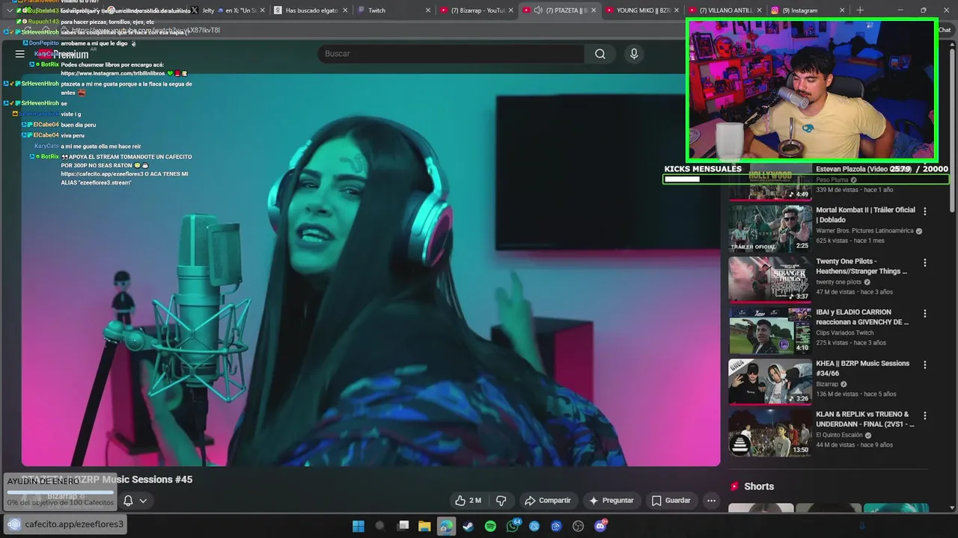Open KLAN & REPLIK vs TRUENO thumbnail

point(770,432)
